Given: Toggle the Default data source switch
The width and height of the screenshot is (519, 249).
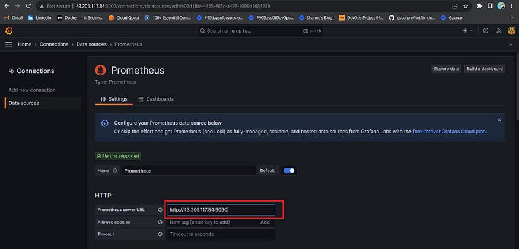Looking at the screenshot, I should [x=289, y=171].
